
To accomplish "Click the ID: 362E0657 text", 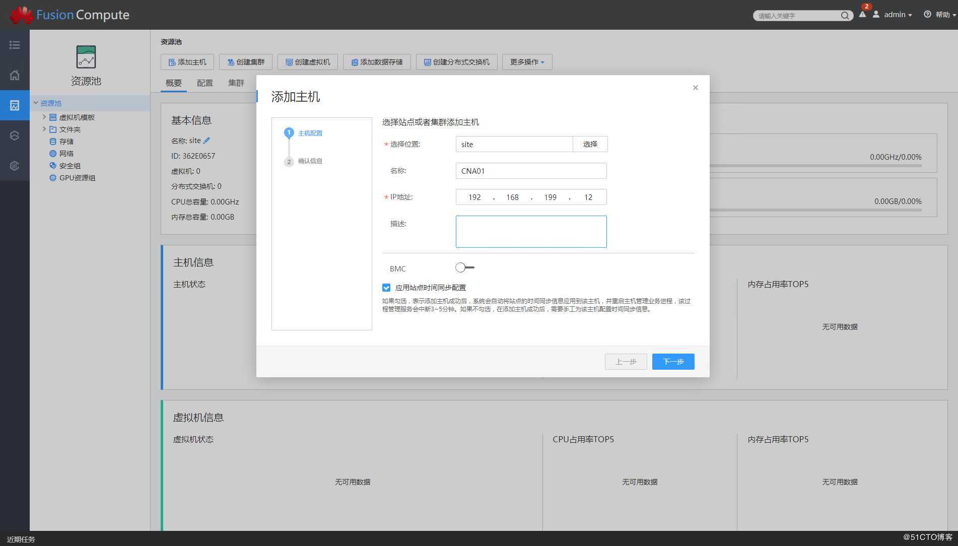I will tap(193, 156).
